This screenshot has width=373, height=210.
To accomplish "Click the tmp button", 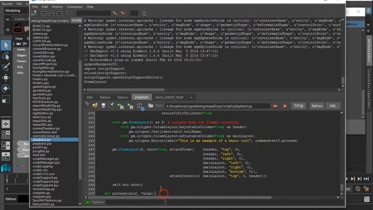I will pos(298,106).
